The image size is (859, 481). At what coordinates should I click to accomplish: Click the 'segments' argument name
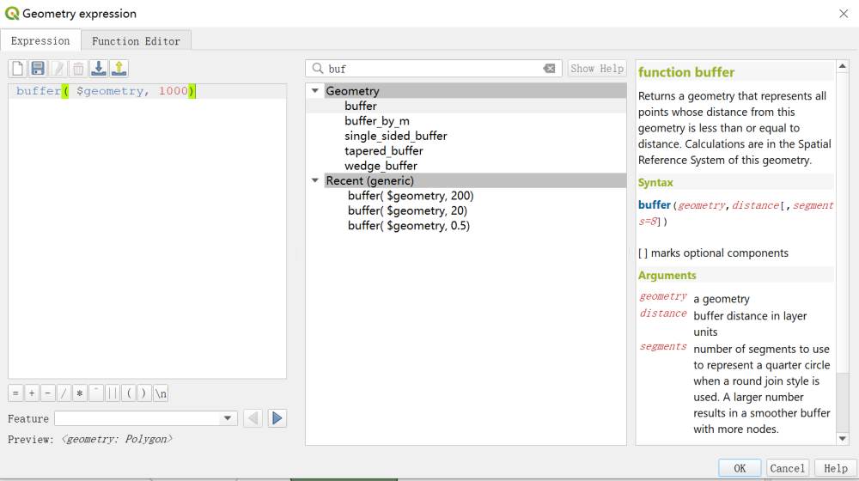(x=663, y=346)
